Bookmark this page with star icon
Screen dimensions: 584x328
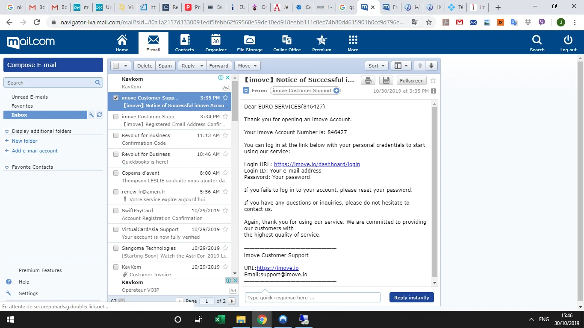click(x=429, y=23)
